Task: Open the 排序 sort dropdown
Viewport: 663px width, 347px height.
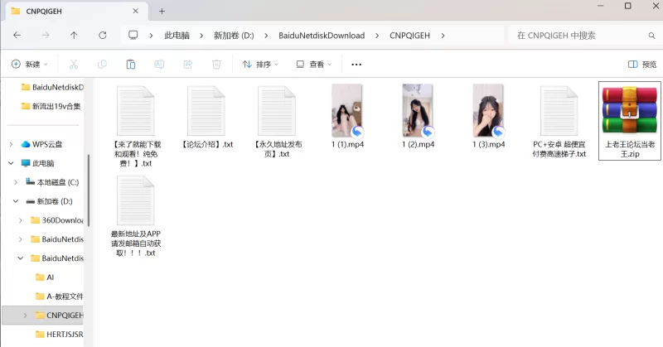Action: [x=260, y=65]
